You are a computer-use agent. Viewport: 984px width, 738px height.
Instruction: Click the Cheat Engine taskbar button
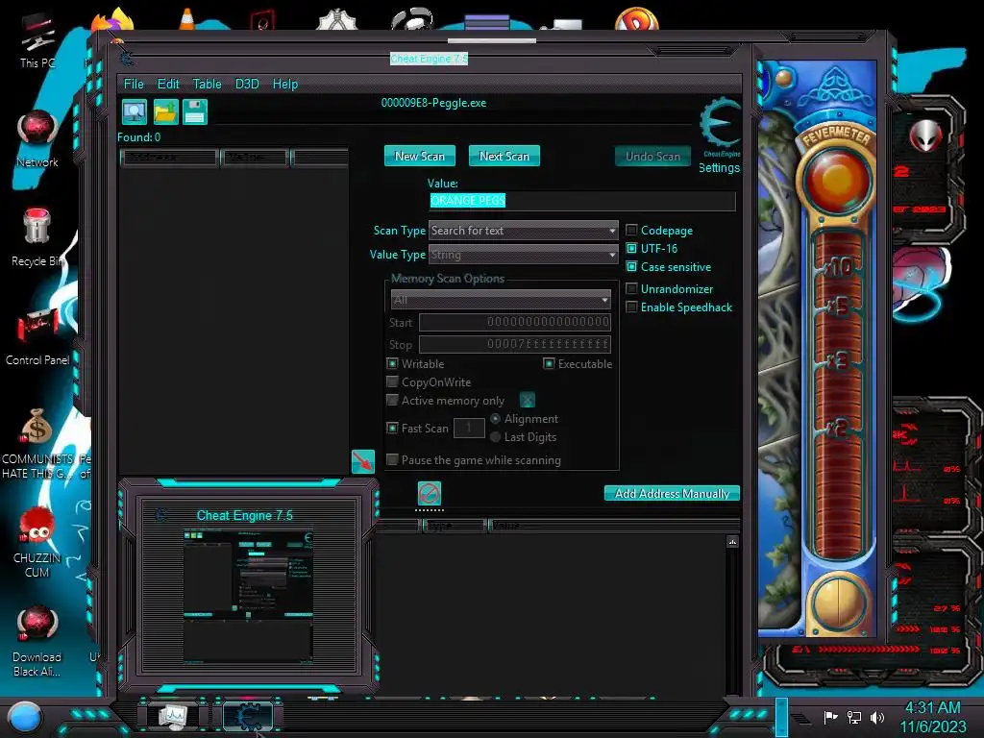[x=248, y=715]
